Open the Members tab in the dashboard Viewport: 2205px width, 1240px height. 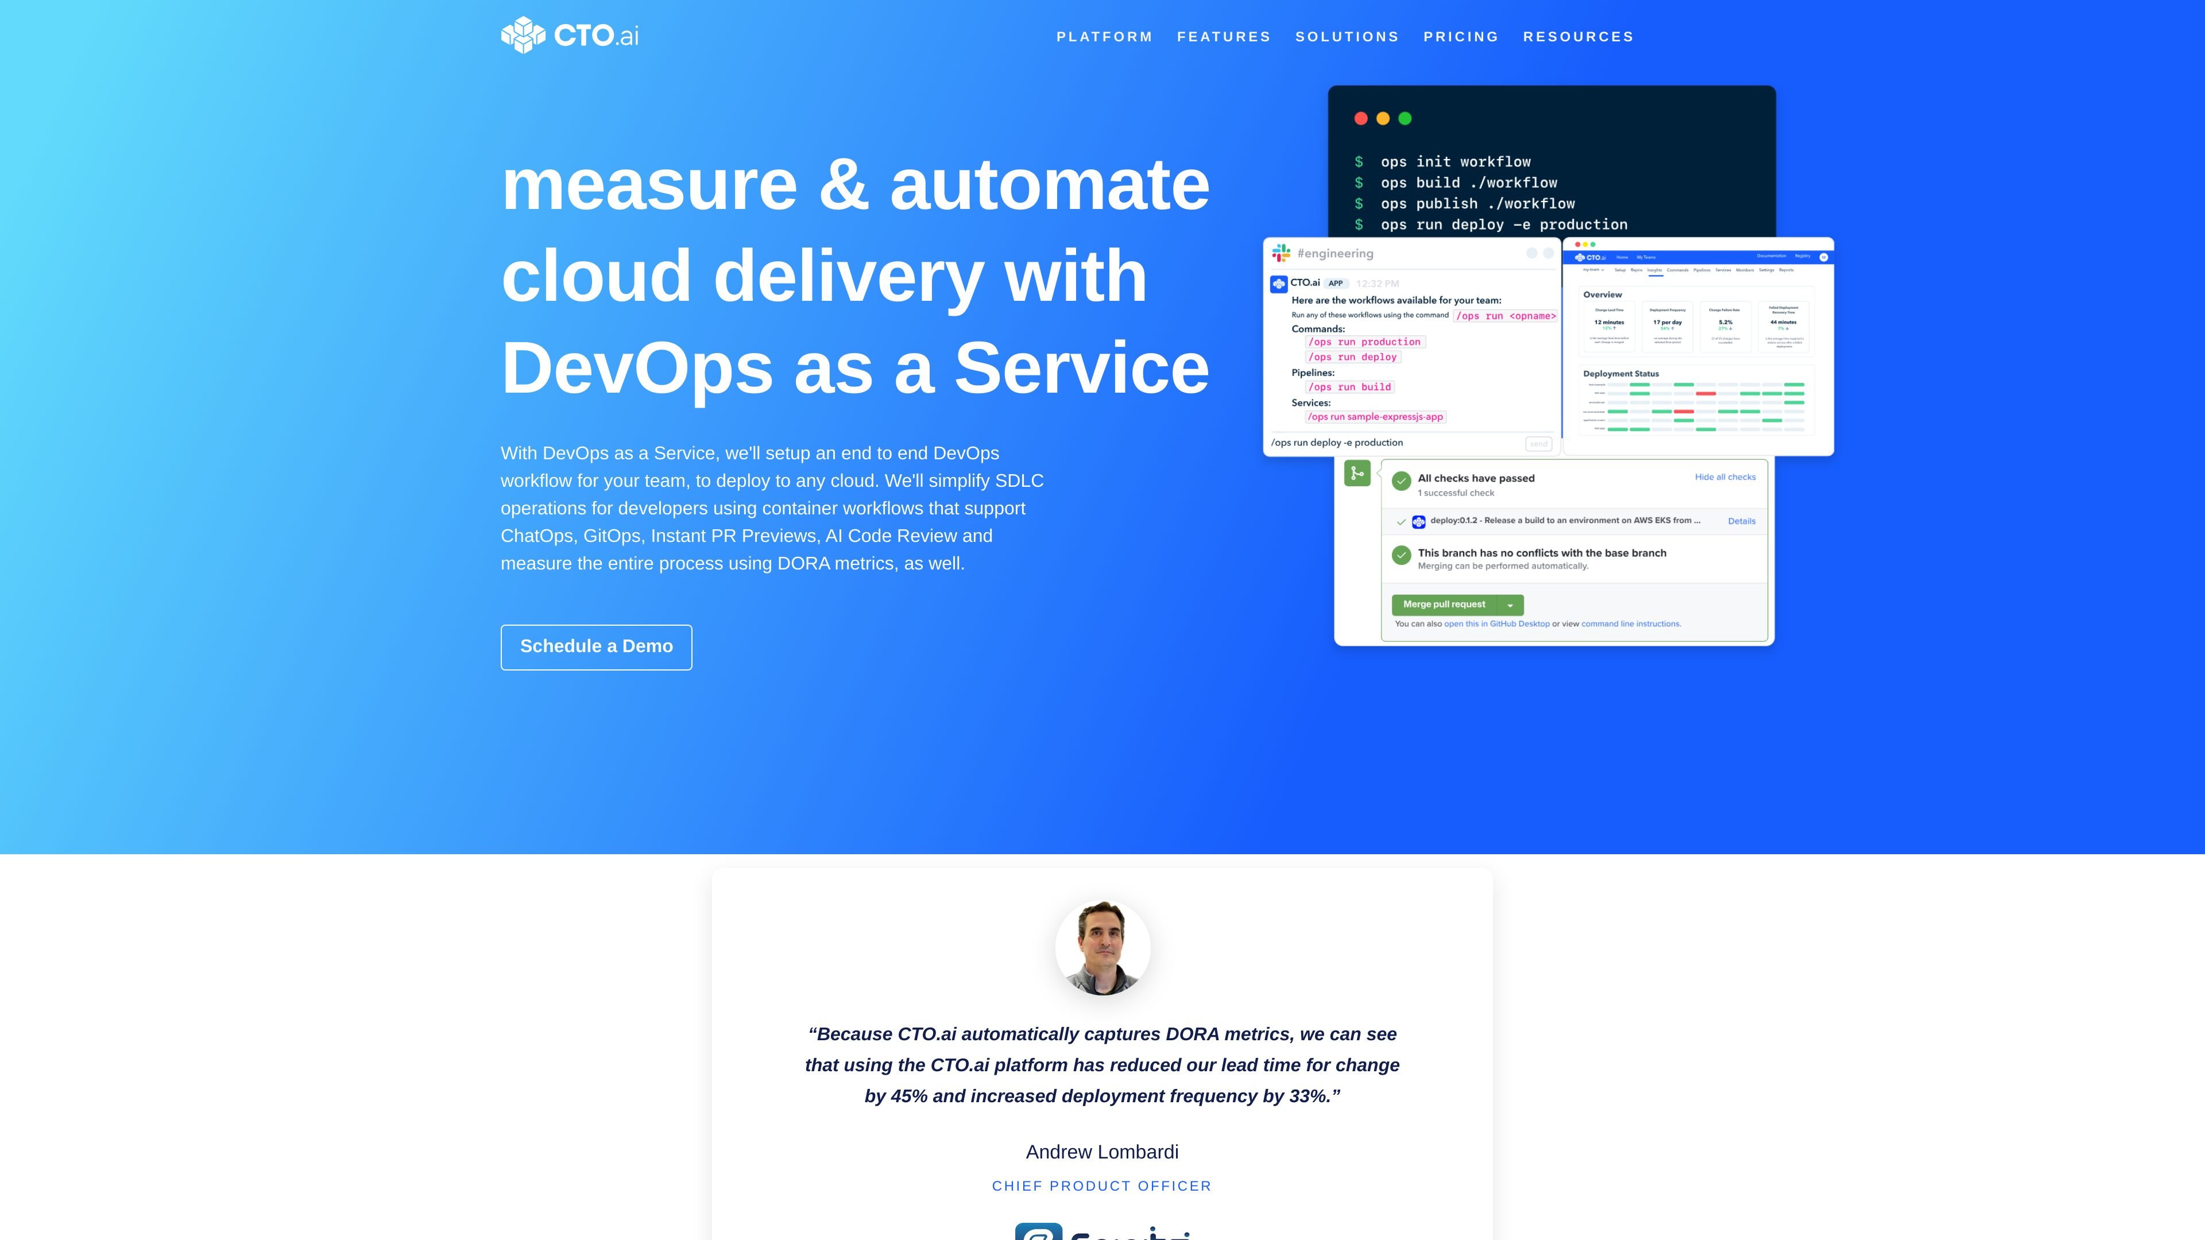point(1744,270)
